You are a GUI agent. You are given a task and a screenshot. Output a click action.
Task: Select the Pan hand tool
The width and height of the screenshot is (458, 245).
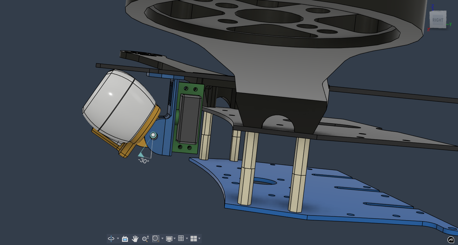coord(135,239)
